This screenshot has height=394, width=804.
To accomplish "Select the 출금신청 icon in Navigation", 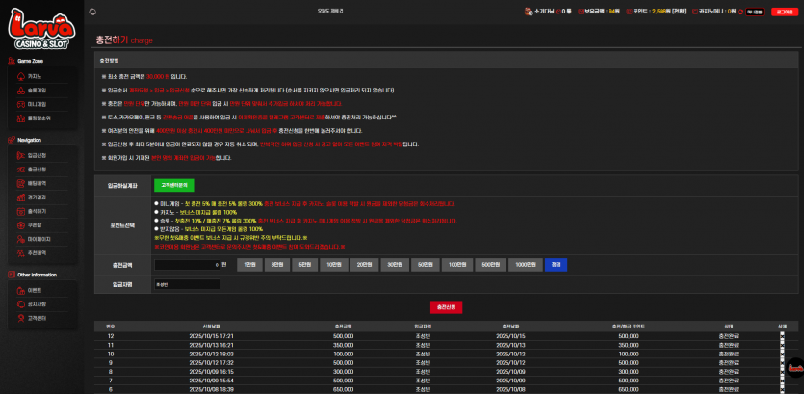I will 20,170.
